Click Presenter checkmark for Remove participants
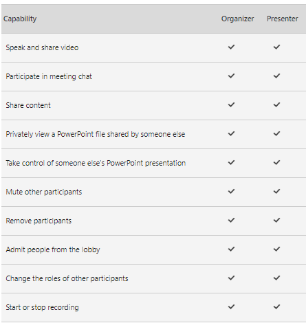 point(276,220)
